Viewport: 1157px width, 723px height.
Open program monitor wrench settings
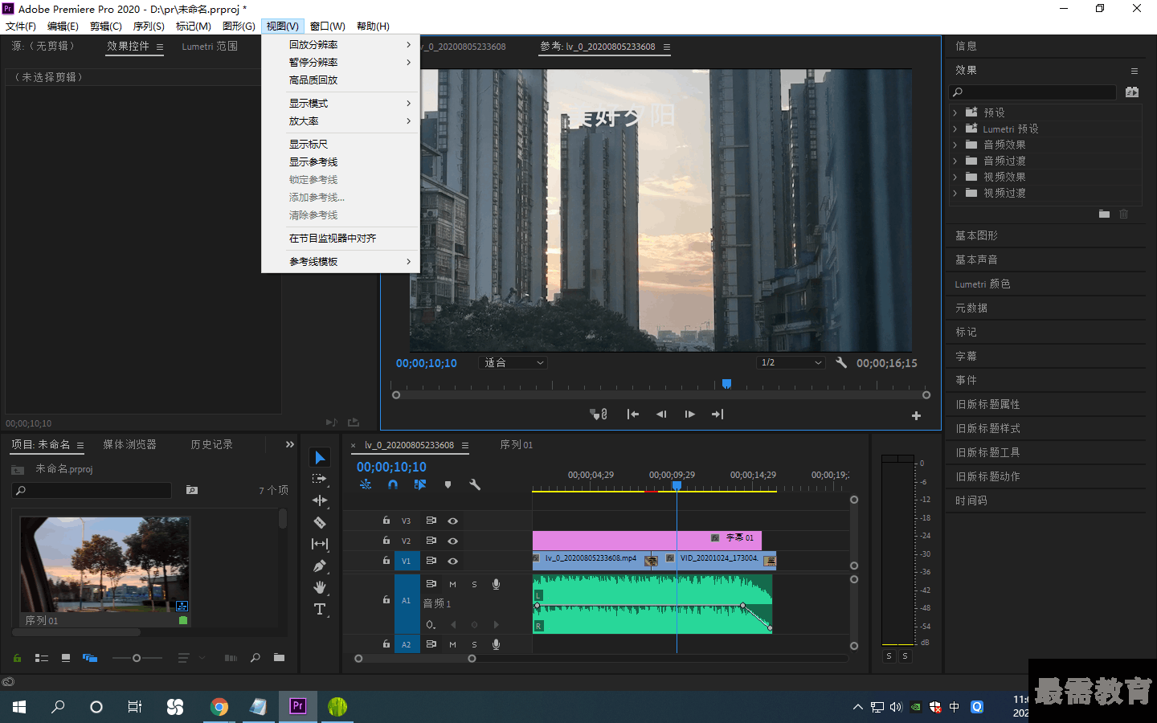[841, 362]
